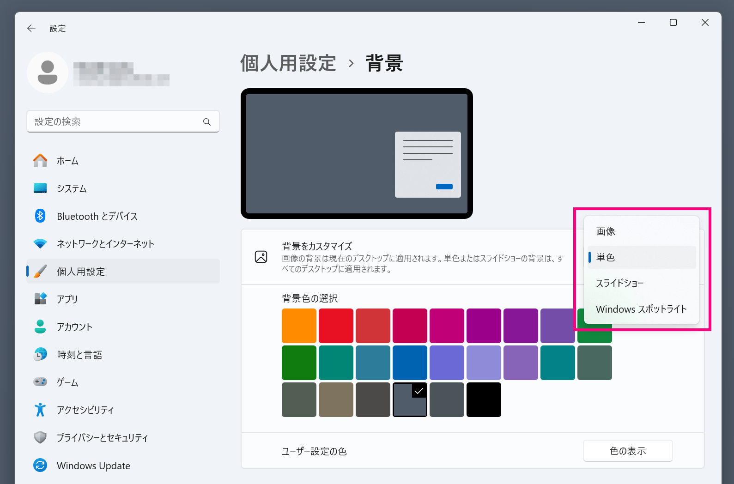Select the orange background color swatch
Viewport: 734px width, 484px height.
click(x=299, y=326)
